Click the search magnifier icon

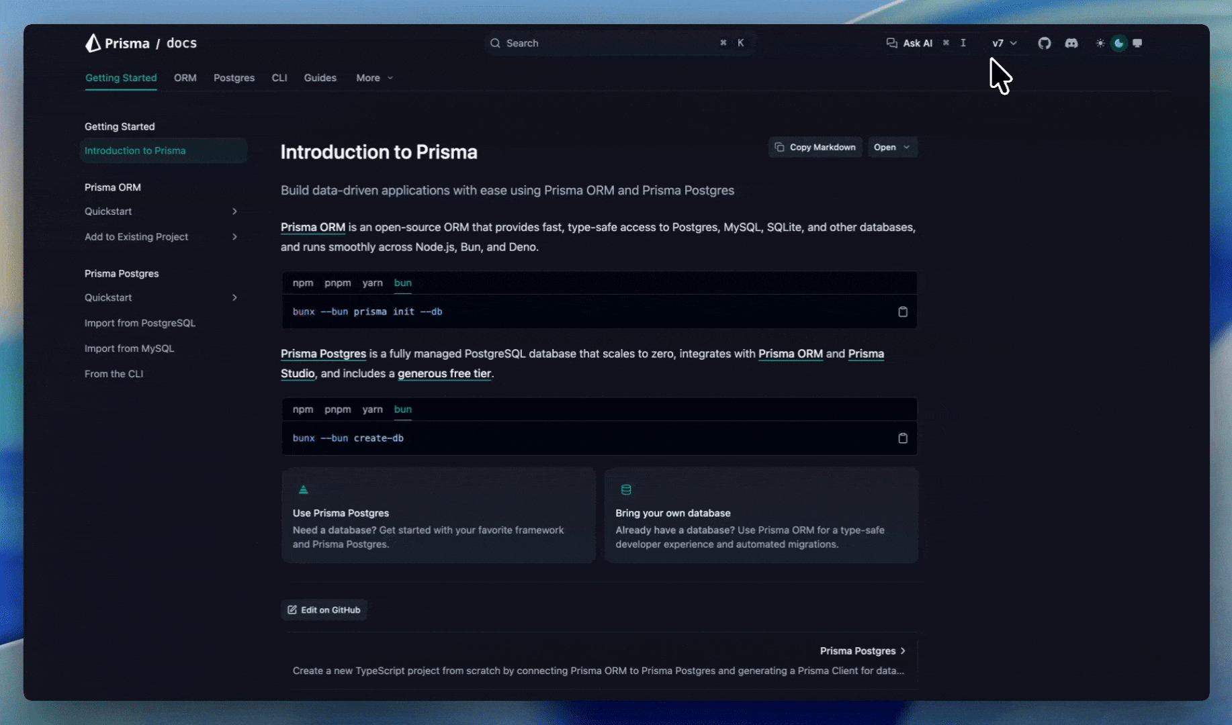[x=495, y=43]
